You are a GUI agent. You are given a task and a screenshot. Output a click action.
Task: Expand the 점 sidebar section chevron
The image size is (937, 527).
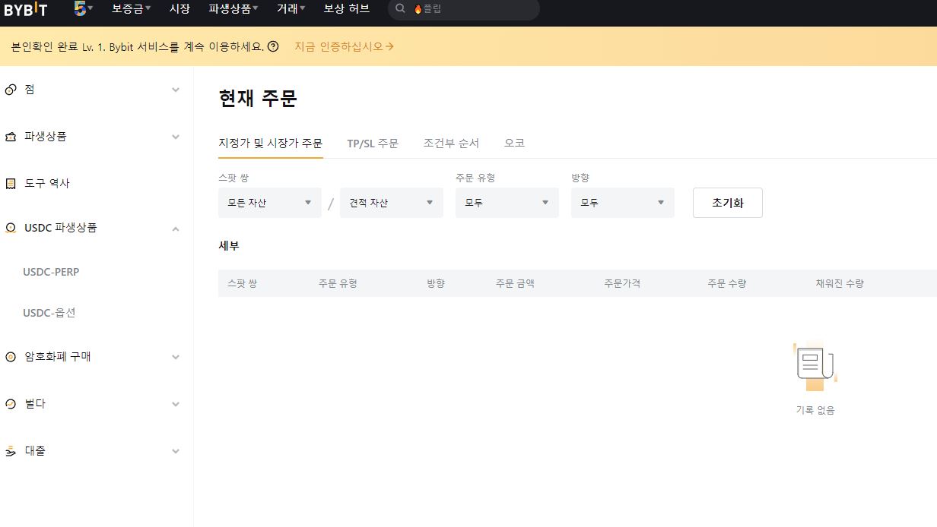176,90
